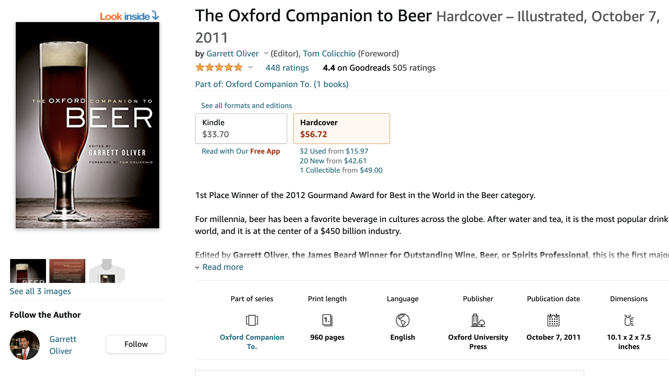This screenshot has height=376, width=669.
Task: Select the Kindle format option
Action: click(x=241, y=129)
